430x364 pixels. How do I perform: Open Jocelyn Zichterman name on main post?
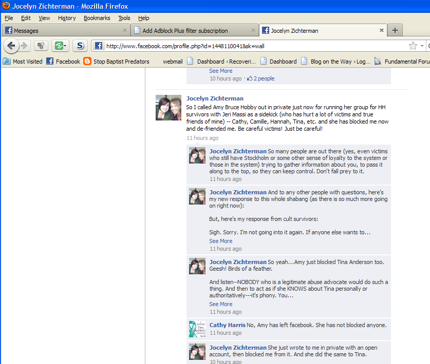coord(215,98)
